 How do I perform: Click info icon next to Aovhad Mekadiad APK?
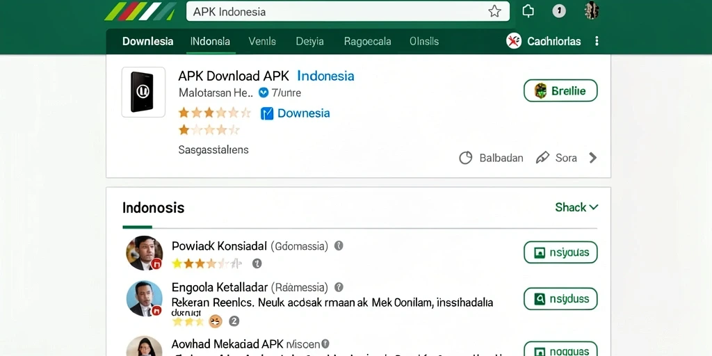(x=325, y=343)
